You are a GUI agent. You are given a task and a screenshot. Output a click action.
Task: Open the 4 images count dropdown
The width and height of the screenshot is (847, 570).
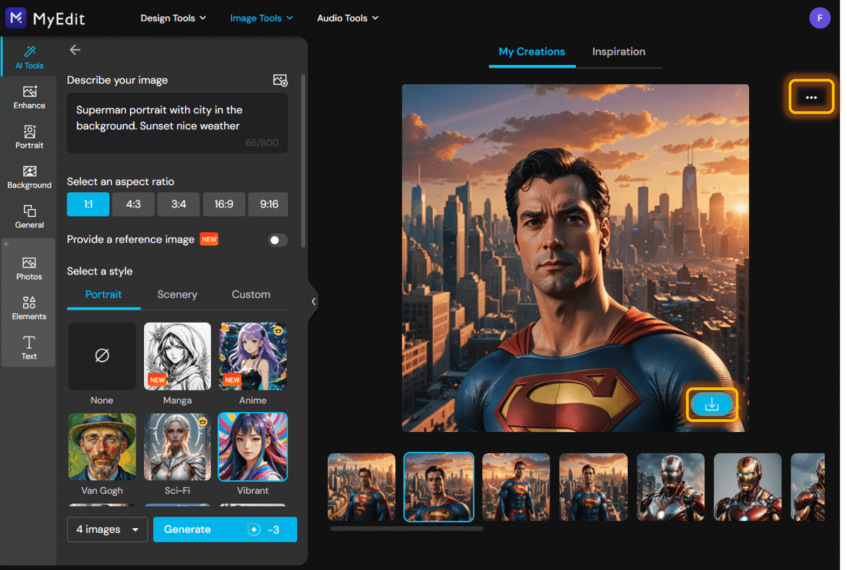click(107, 529)
